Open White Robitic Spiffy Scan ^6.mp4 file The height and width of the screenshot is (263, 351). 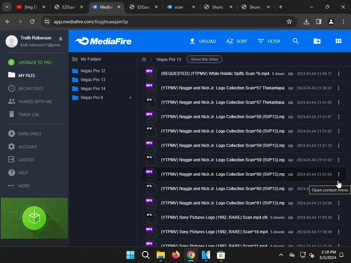[215, 74]
